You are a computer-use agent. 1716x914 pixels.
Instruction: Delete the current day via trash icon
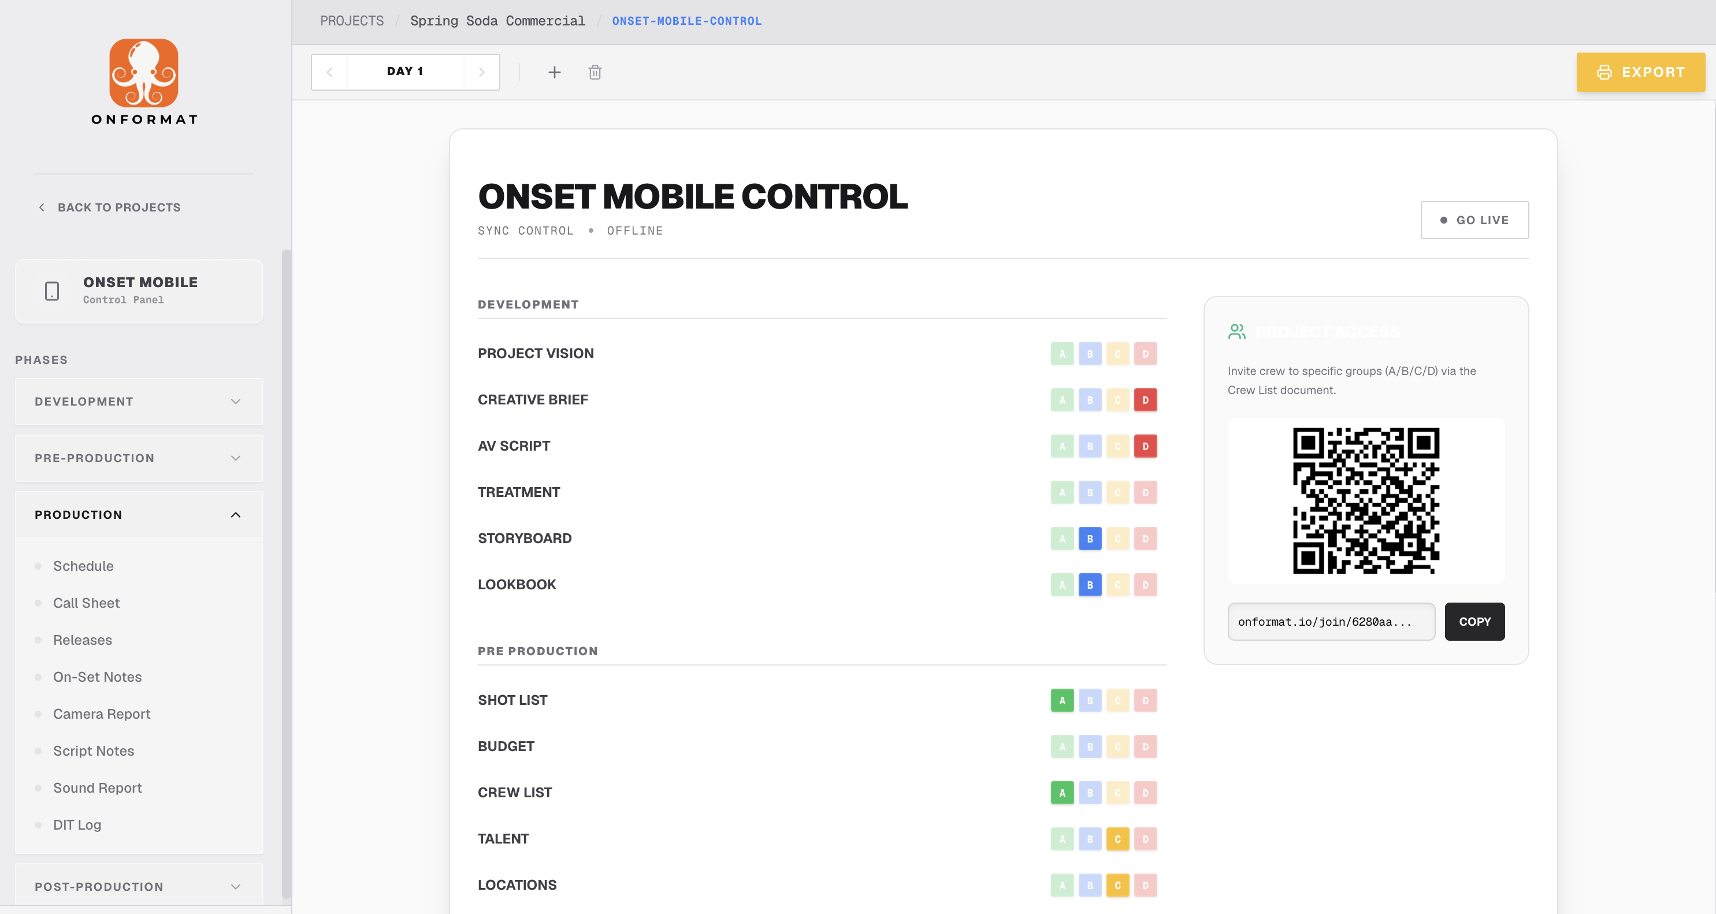click(595, 72)
